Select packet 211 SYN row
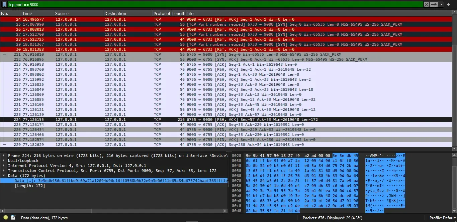Viewport: 457px width, 222px height. pyautogui.click(x=226, y=54)
